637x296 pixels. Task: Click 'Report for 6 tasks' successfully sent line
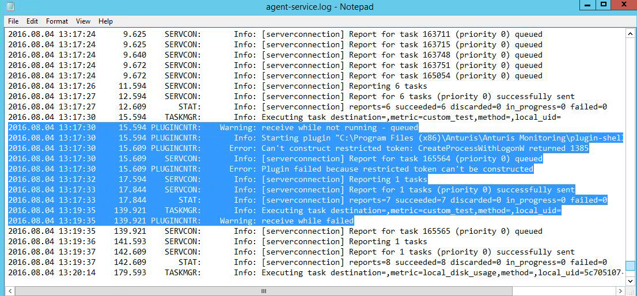click(x=291, y=96)
